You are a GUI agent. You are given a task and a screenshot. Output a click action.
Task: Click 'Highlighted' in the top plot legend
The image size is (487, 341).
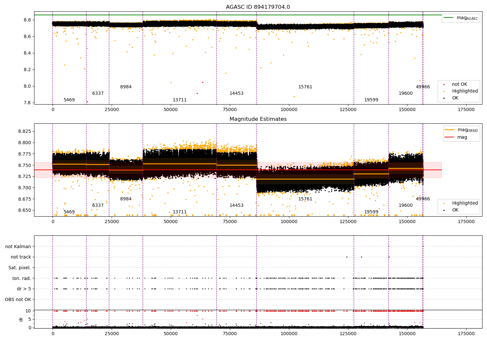click(x=461, y=91)
